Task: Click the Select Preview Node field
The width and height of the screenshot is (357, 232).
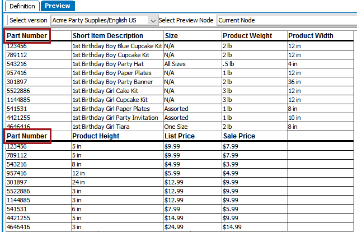Action: click(x=287, y=20)
